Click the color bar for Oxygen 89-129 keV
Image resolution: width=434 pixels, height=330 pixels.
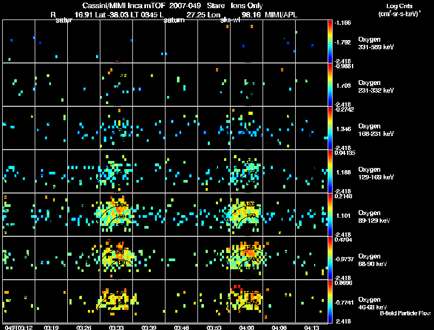(330, 215)
